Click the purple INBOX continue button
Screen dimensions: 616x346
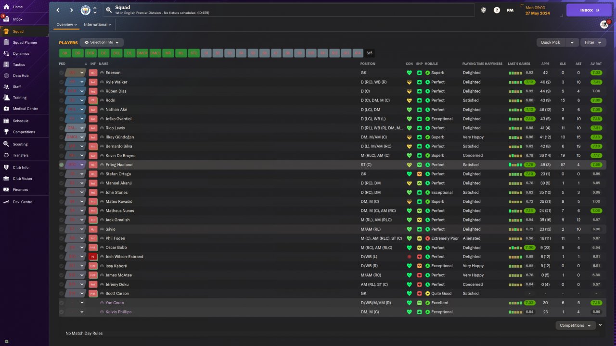(589, 10)
